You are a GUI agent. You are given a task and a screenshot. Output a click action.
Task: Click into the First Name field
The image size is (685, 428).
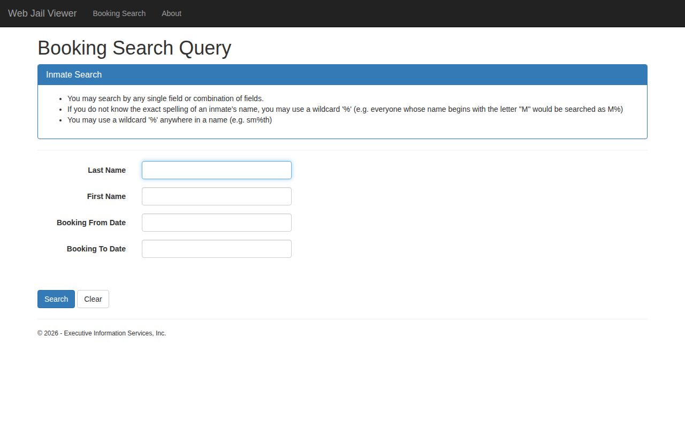click(x=217, y=196)
